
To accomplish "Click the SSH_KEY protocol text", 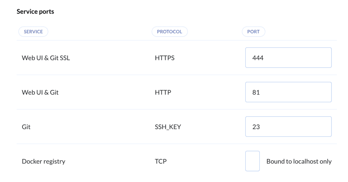I will [x=168, y=127].
